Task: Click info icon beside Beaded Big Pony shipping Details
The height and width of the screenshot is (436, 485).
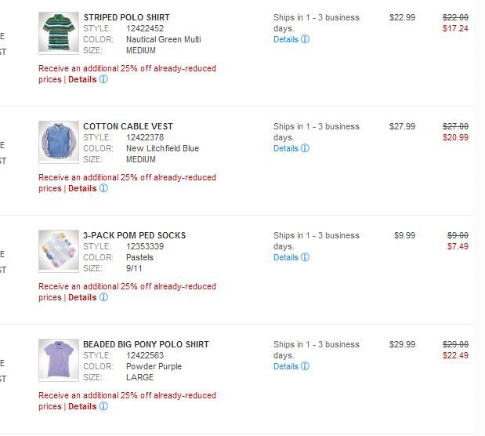Action: point(306,366)
